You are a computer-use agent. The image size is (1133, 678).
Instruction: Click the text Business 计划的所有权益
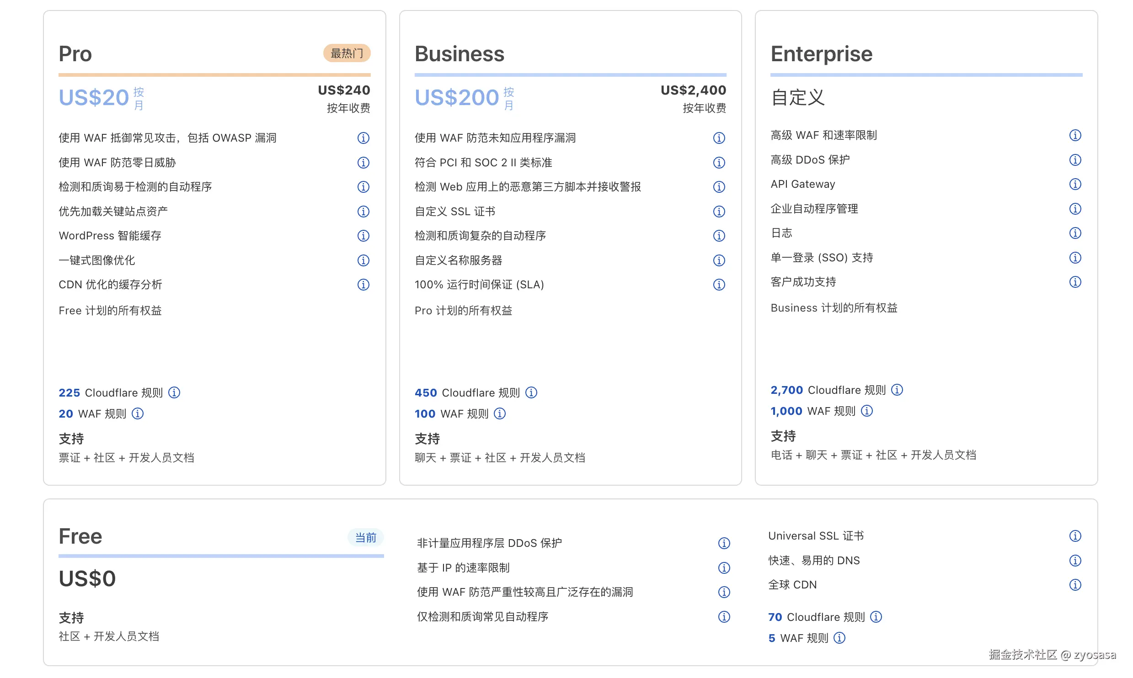pos(834,308)
